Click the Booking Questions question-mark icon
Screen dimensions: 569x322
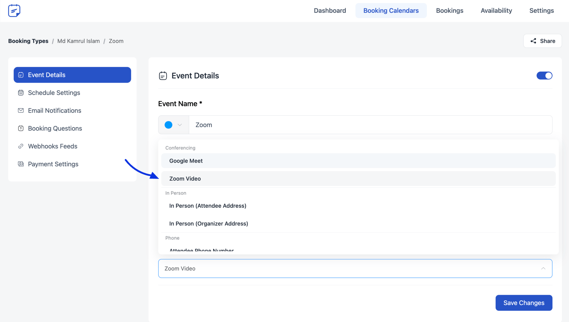[21, 128]
